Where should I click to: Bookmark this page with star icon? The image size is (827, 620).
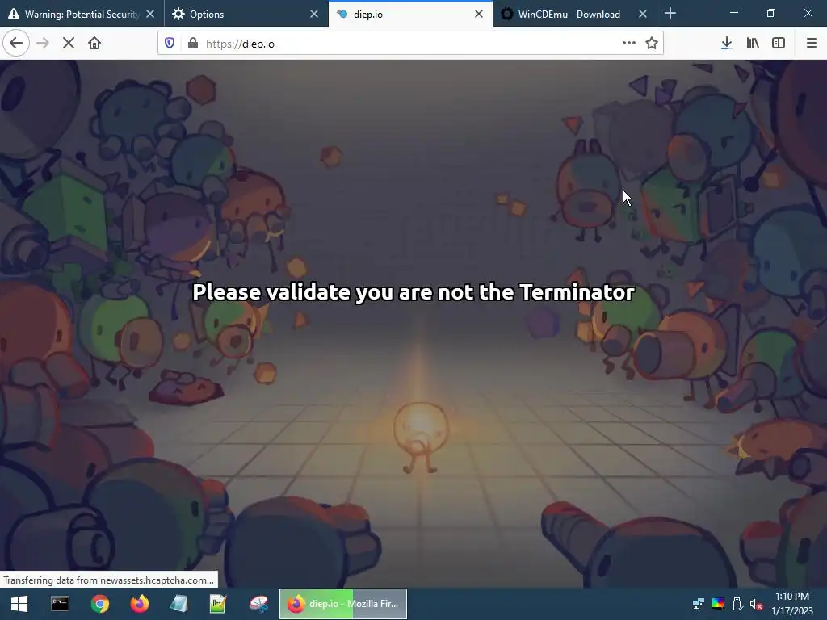click(x=652, y=44)
